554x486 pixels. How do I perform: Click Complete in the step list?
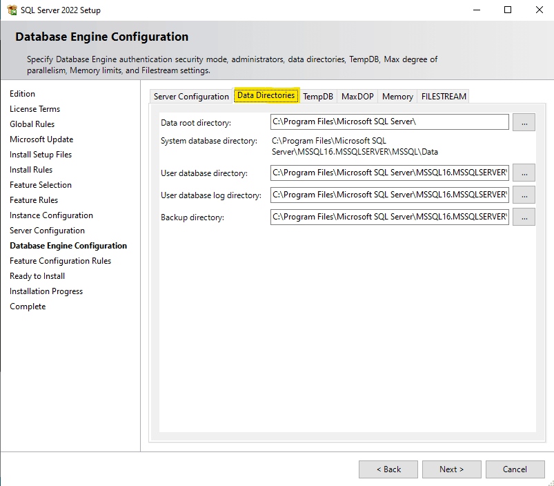tap(28, 307)
